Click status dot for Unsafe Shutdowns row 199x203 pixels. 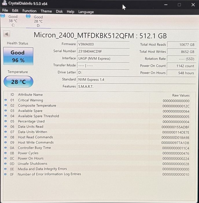pyautogui.click(x=5, y=164)
